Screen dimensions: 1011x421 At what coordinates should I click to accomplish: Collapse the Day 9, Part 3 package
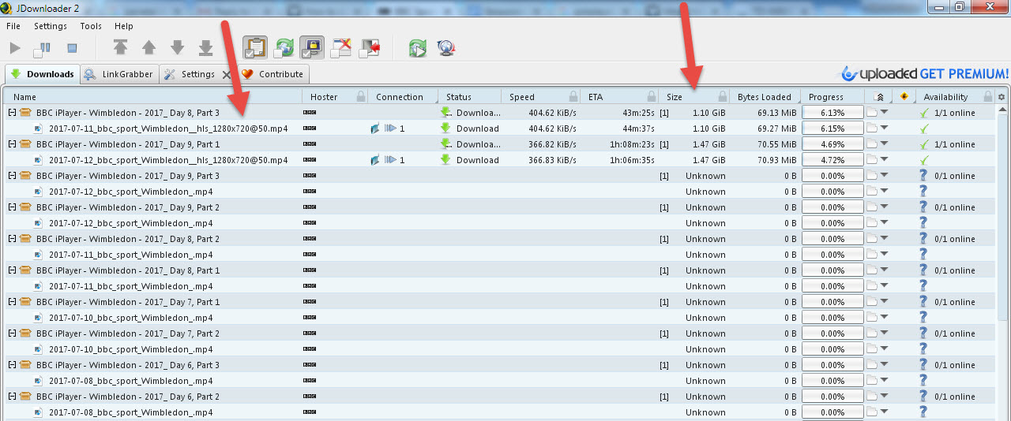pos(12,176)
